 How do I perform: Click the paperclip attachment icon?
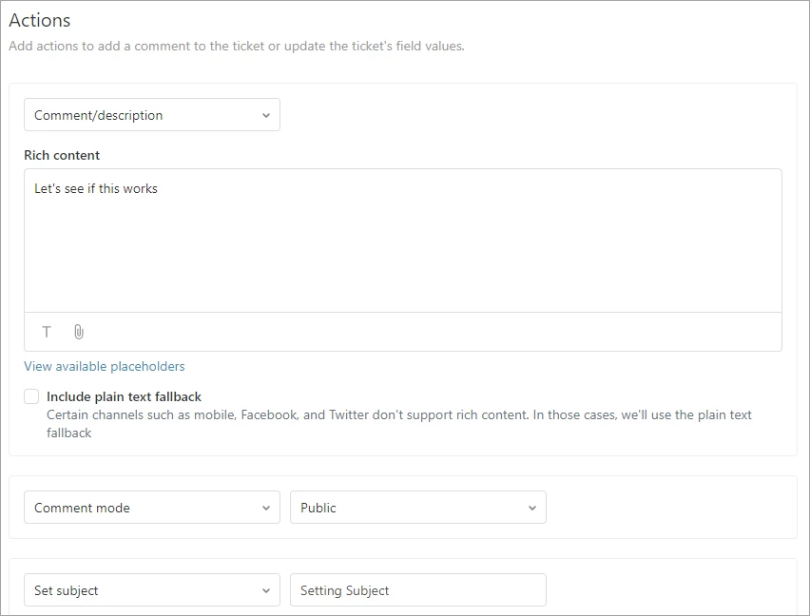click(x=79, y=332)
